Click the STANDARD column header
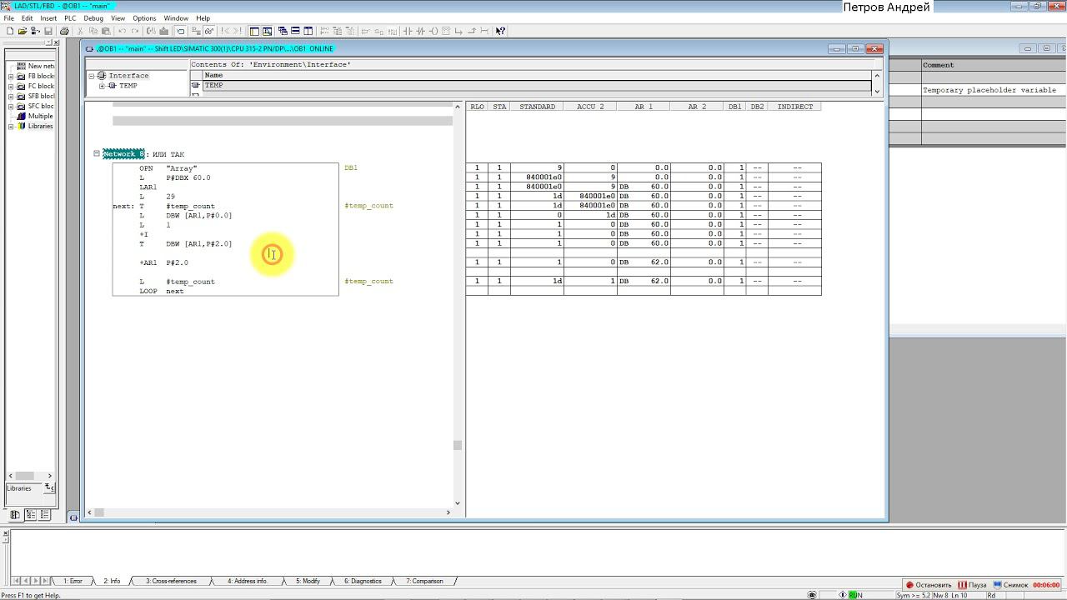Viewport: 1067px width, 600px height. 537,107
